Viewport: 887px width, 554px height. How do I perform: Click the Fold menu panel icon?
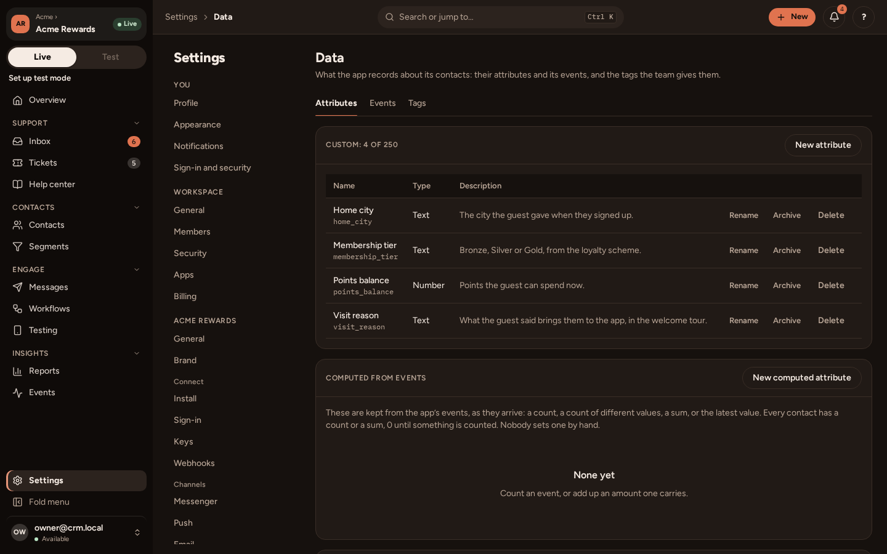click(x=18, y=502)
